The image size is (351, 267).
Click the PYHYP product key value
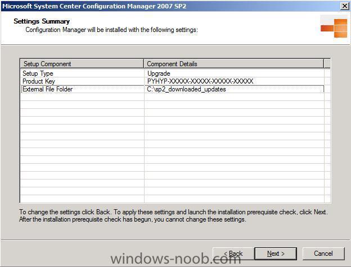point(200,81)
